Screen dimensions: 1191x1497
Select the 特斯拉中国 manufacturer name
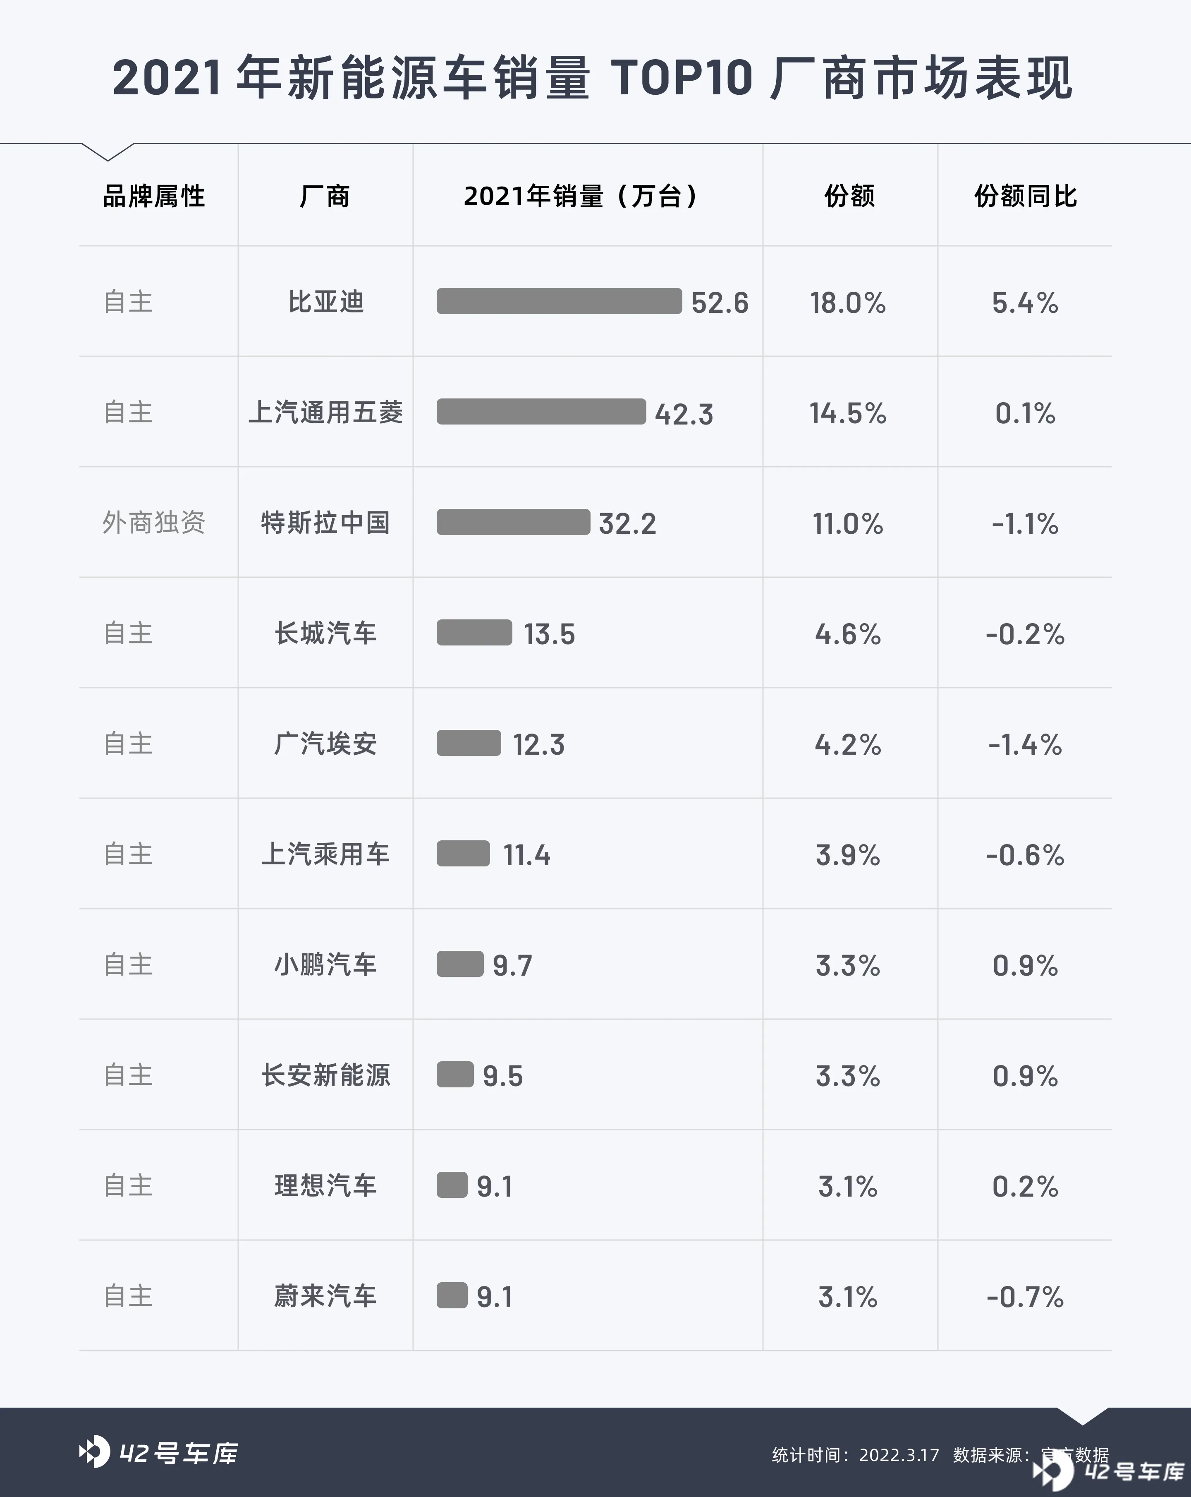[325, 523]
